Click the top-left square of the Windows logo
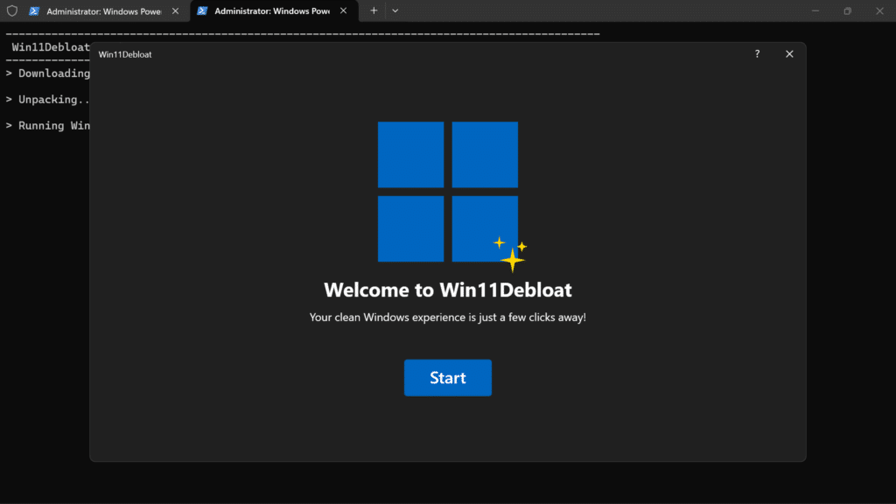This screenshot has width=896, height=504. click(x=410, y=155)
